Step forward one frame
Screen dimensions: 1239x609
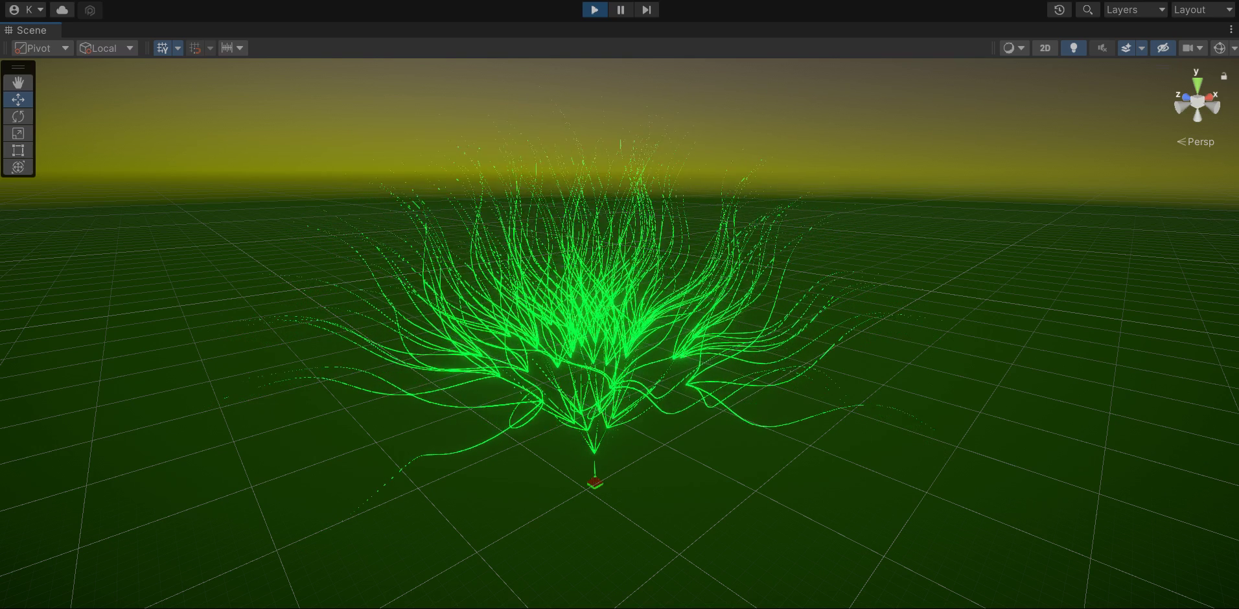[x=646, y=10]
